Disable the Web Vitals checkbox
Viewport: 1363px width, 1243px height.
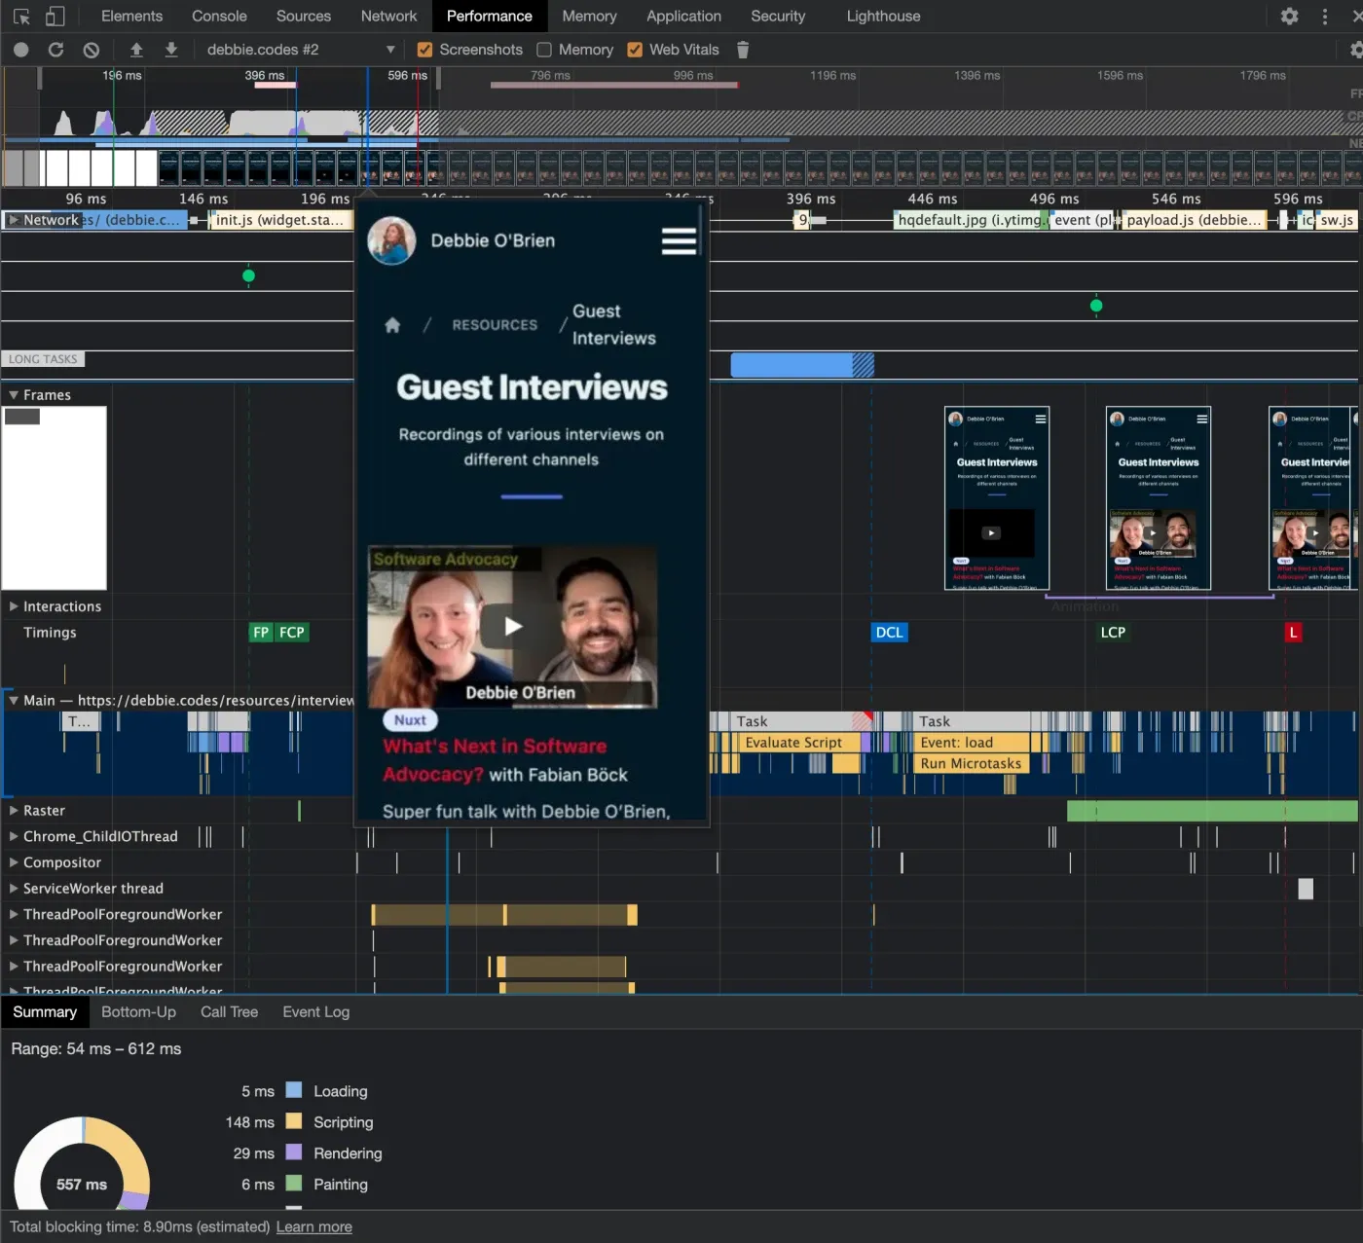click(635, 50)
